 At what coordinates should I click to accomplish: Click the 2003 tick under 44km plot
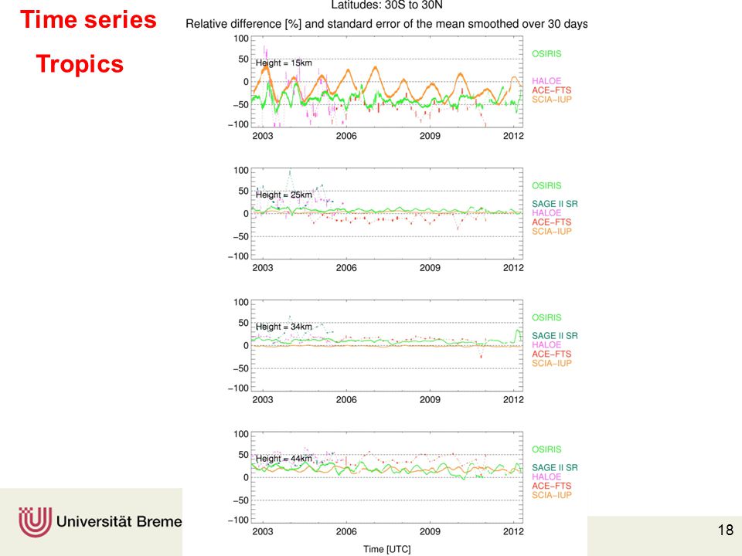point(263,532)
